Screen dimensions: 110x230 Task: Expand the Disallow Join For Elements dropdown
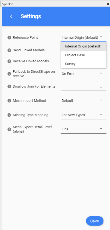pos(84,87)
